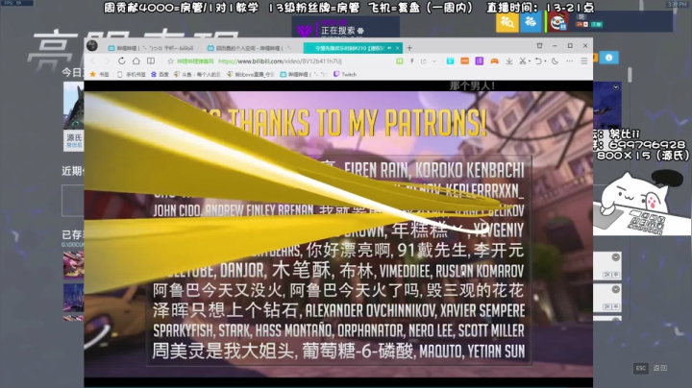Viewport: 692px width, 388px height.
Task: Click the bilibili video player area
Action: click(338, 233)
